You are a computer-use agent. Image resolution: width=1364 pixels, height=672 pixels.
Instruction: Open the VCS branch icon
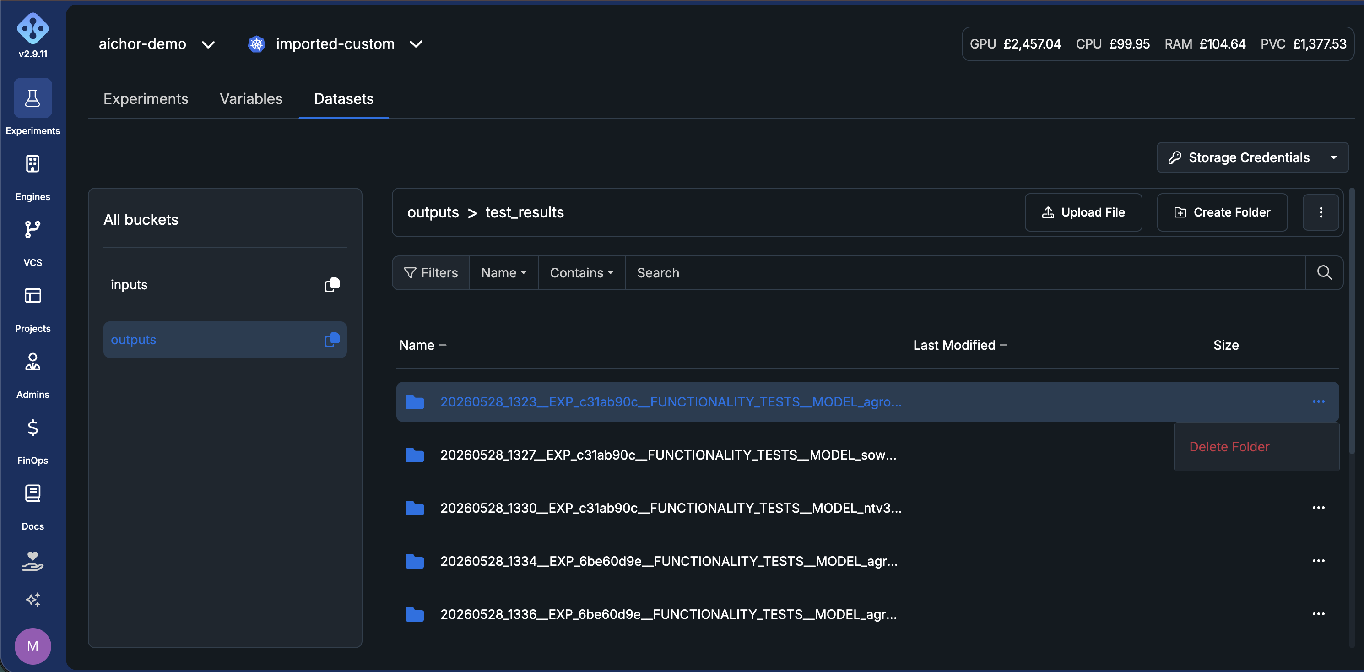[33, 230]
